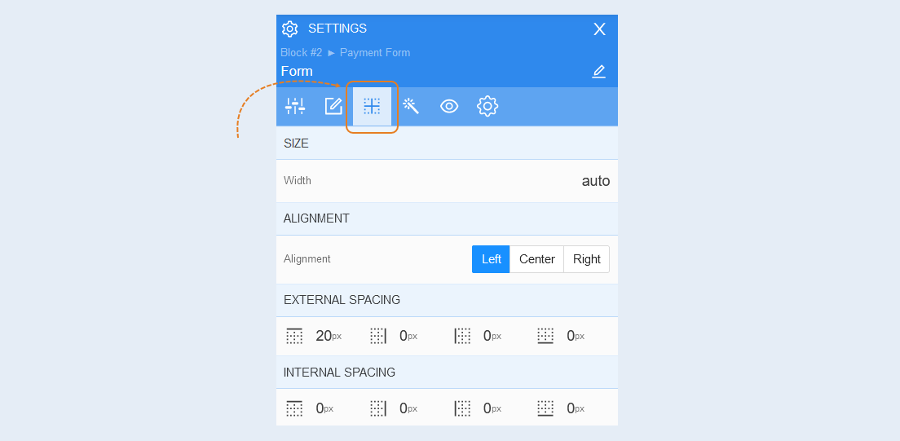Image resolution: width=900 pixels, height=441 pixels.
Task: Click external spacing right-edge icon
Action: point(378,336)
